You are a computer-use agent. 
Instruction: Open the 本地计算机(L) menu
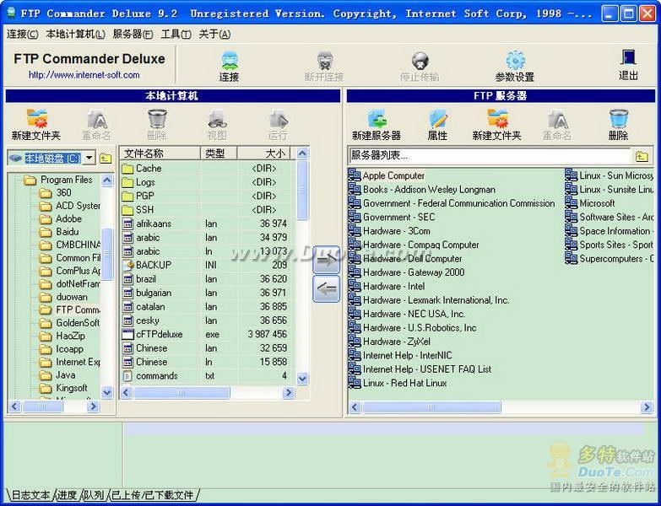click(x=75, y=34)
